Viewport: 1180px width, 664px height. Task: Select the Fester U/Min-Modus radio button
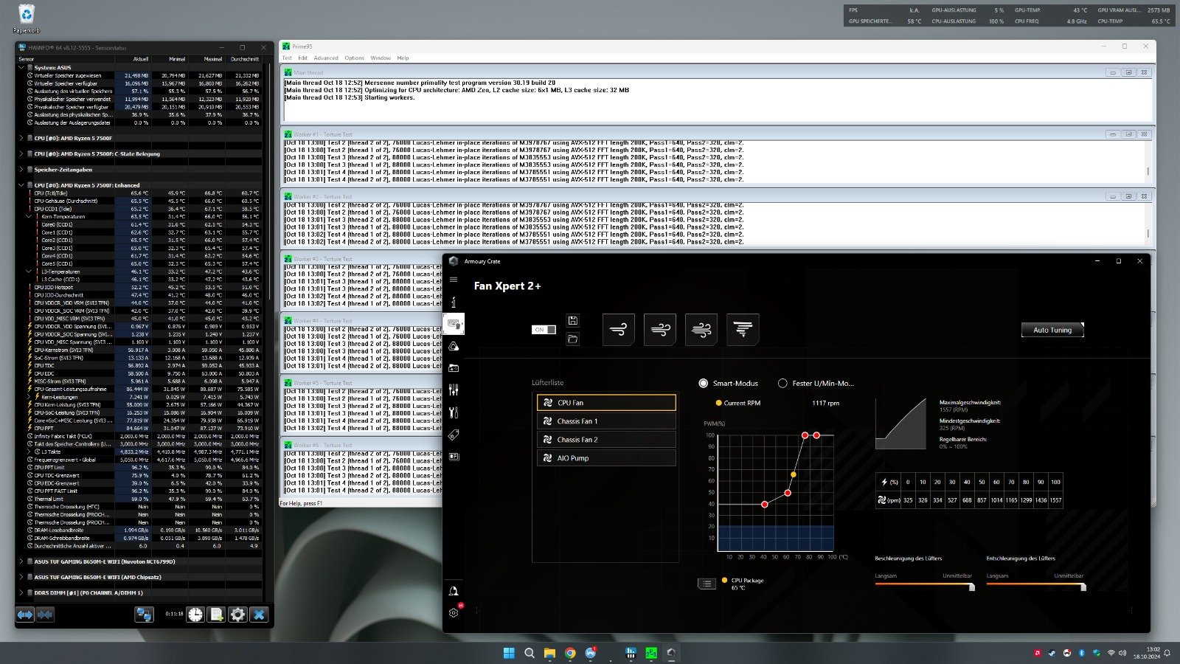click(782, 383)
